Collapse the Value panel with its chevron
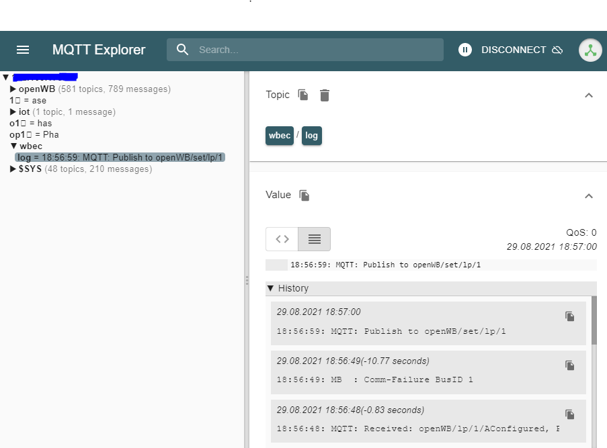This screenshot has width=607, height=448. (590, 196)
